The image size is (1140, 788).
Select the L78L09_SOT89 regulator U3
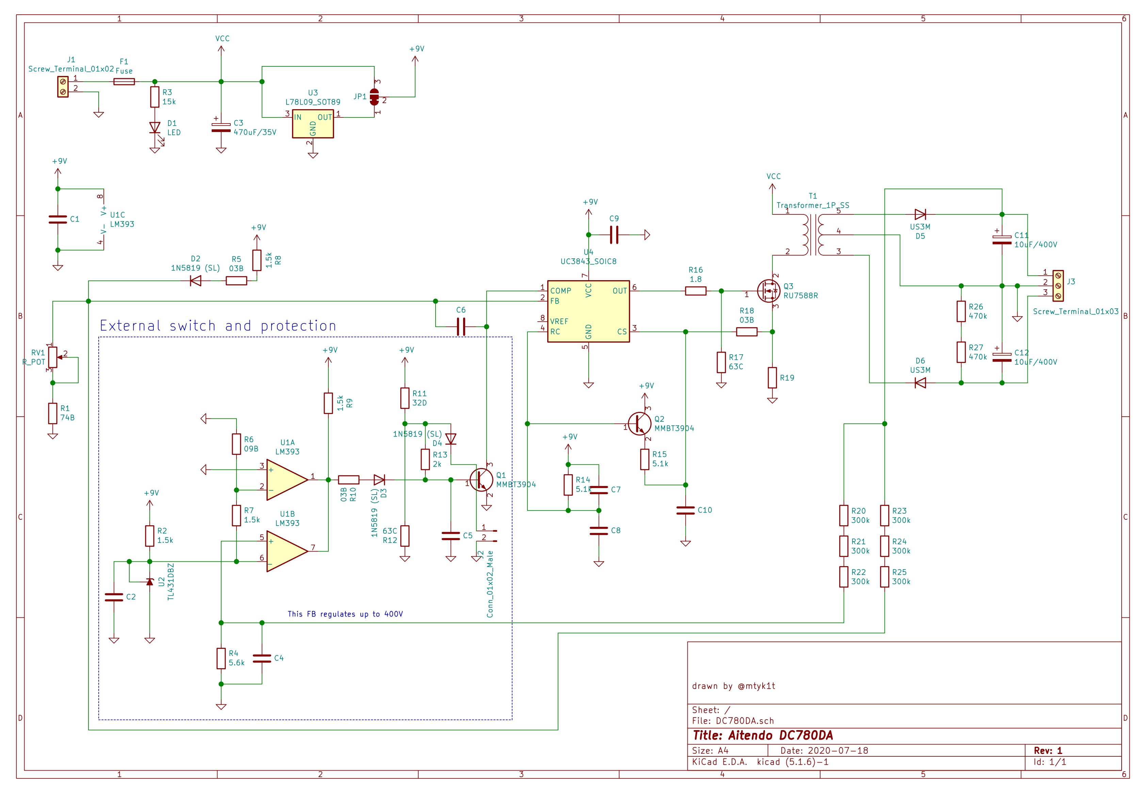[312, 124]
